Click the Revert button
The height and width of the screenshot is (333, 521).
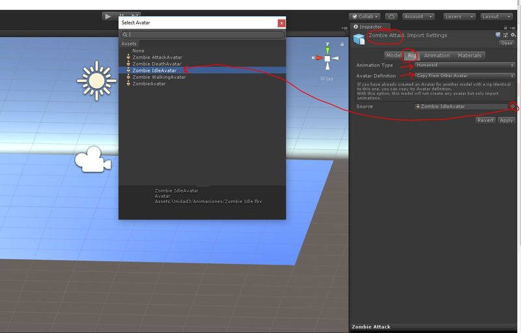tap(485, 121)
